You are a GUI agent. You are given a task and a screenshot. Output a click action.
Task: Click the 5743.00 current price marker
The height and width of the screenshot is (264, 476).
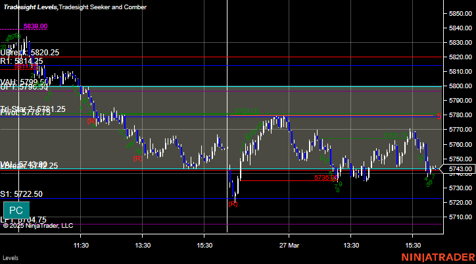pyautogui.click(x=458, y=169)
